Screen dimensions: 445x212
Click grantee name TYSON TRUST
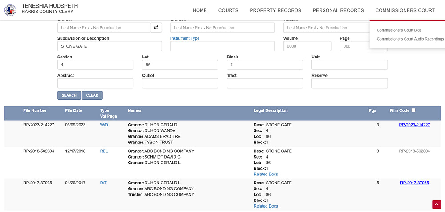coord(159,142)
